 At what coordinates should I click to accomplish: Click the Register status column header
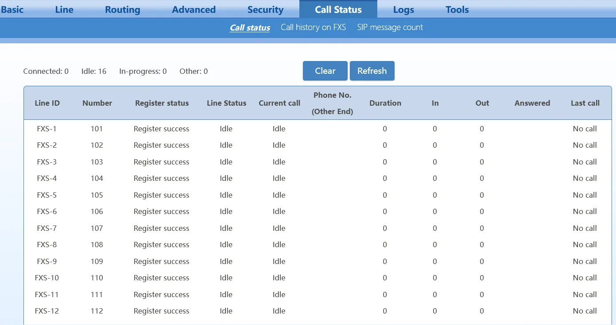(x=162, y=103)
